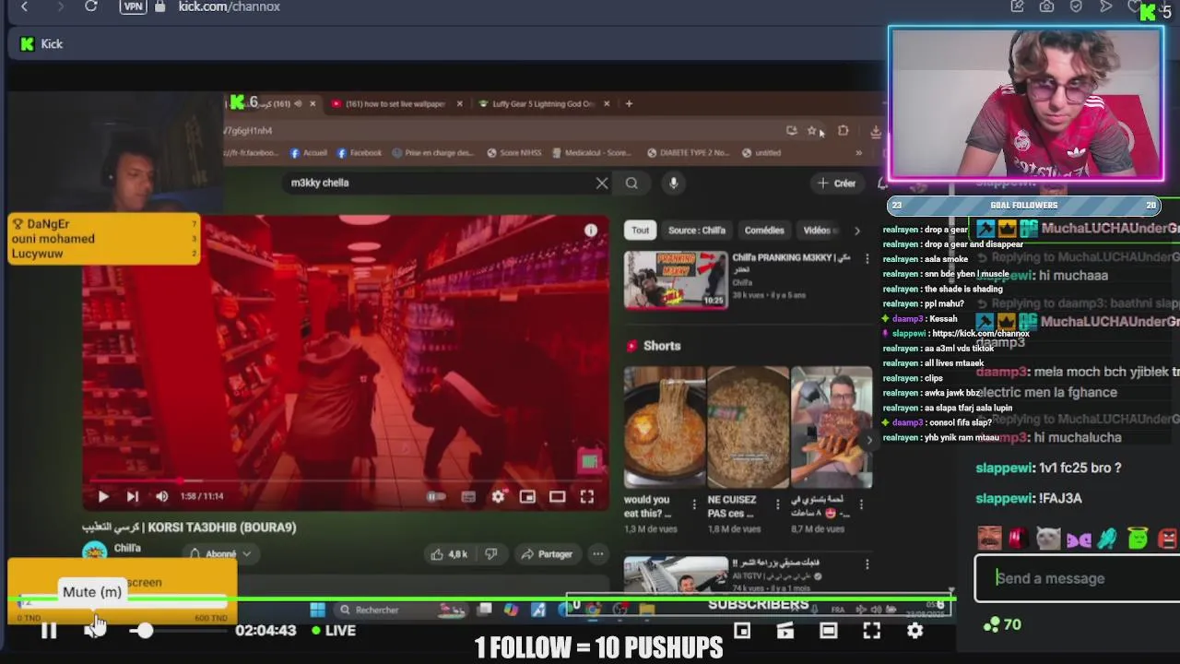The height and width of the screenshot is (664, 1180).
Task: Select the Kick browser tab
Action: click(x=41, y=43)
